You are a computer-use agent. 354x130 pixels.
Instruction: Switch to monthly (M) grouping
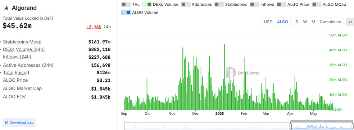pos(313,22)
